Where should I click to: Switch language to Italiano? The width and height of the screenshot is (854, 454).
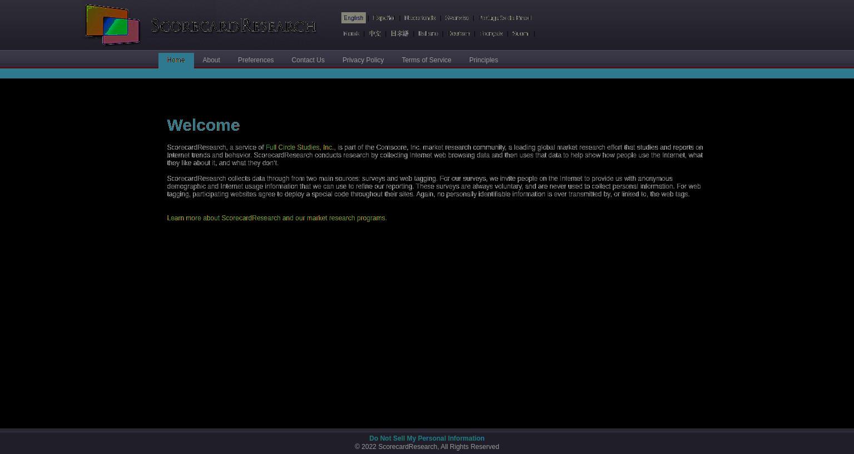pos(428,33)
